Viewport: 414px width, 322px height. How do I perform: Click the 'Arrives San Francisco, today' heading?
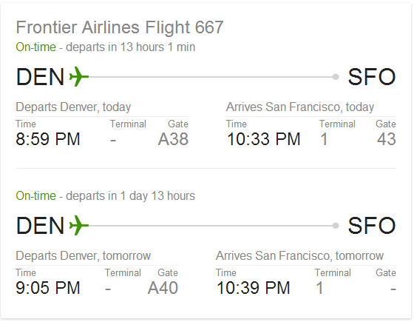[300, 107]
